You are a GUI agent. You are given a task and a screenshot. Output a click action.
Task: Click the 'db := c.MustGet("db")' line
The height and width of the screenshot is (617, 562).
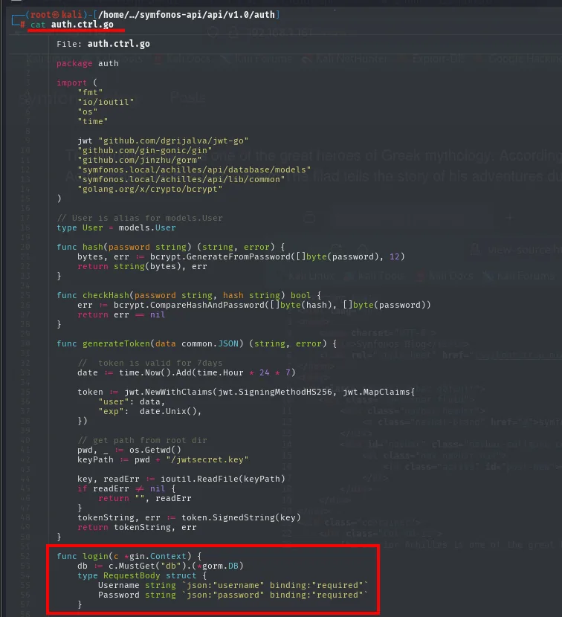[160, 566]
